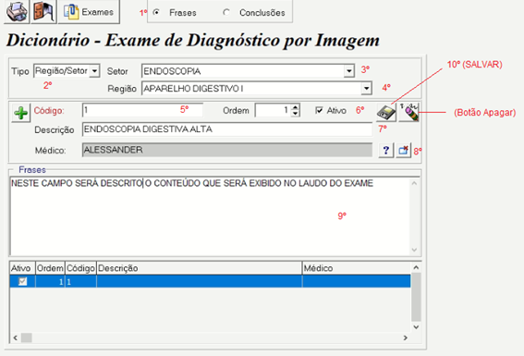Click the green plus add icon
Viewport: 524px width, 356px height.
pos(20,113)
